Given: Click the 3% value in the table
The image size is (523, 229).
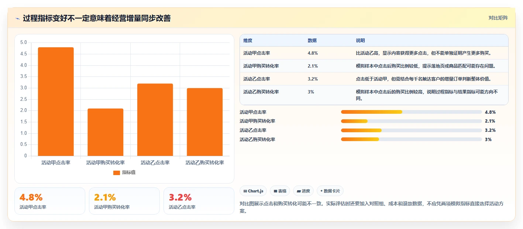Looking at the screenshot, I should click(311, 92).
